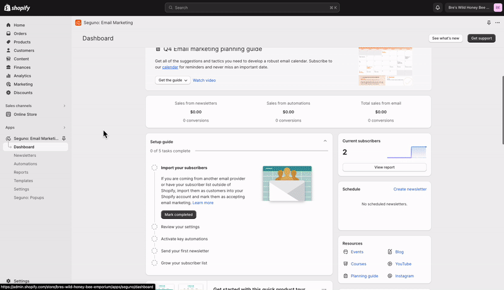504x290 pixels.
Task: Toggle the Activate key automations task circle
Action: 154,239
